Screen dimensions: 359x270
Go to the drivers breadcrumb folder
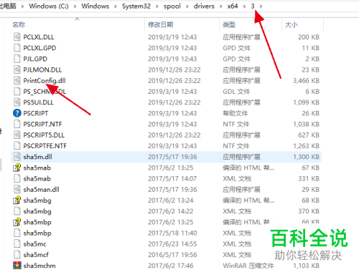[204, 6]
